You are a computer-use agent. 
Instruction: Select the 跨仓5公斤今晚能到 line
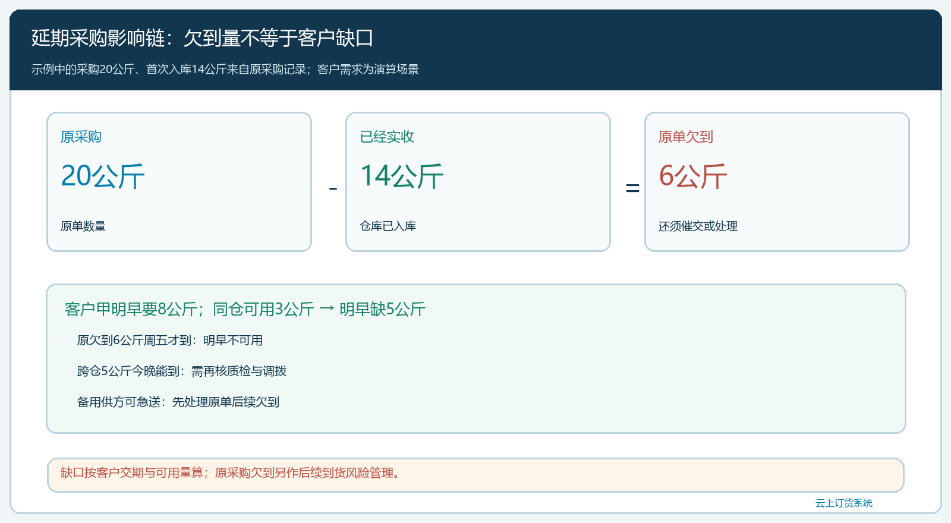[x=182, y=371]
